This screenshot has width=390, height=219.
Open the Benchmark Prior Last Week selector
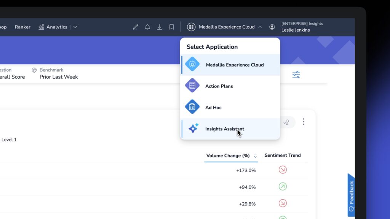[x=55, y=73]
